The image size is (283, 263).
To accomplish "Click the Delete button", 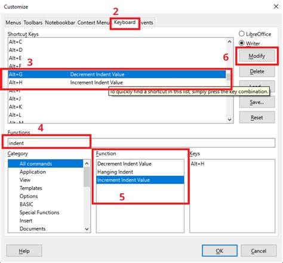I will click(257, 71).
